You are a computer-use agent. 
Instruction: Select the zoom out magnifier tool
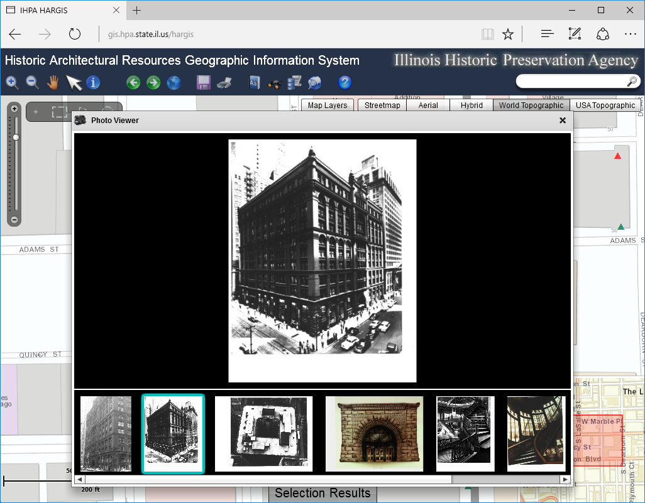click(x=32, y=82)
